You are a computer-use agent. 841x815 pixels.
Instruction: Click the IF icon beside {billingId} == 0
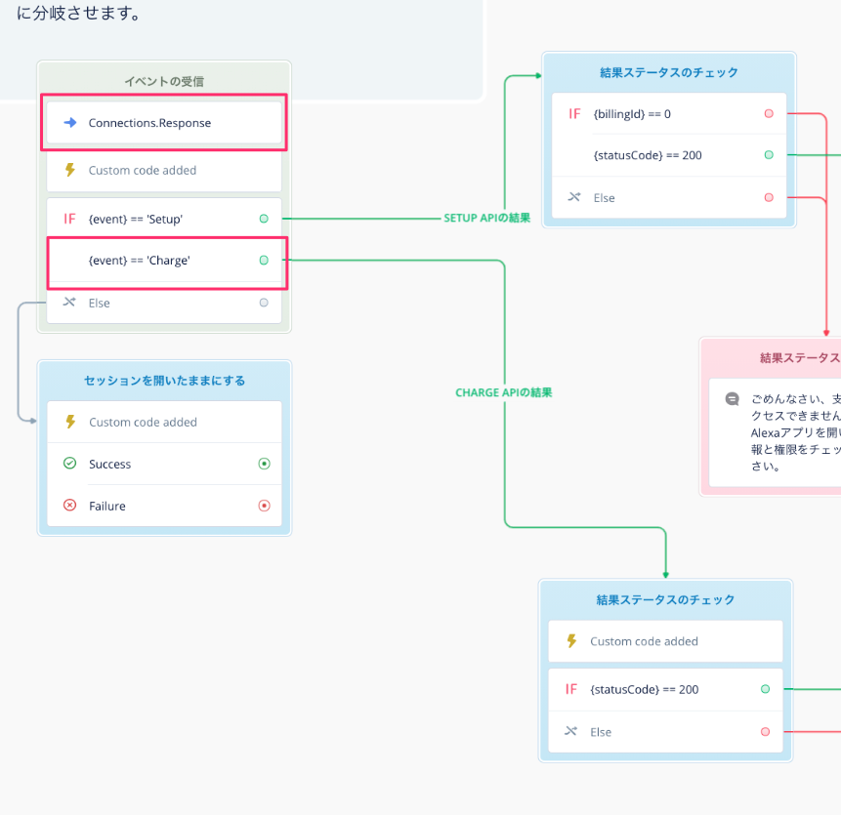574,113
